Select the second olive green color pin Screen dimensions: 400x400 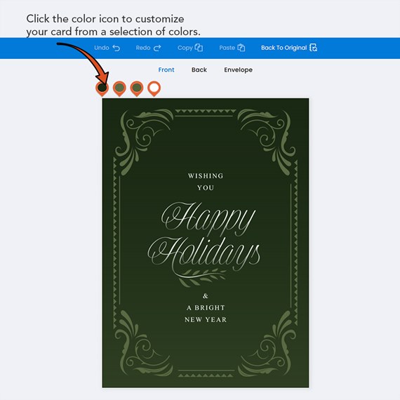[119, 88]
